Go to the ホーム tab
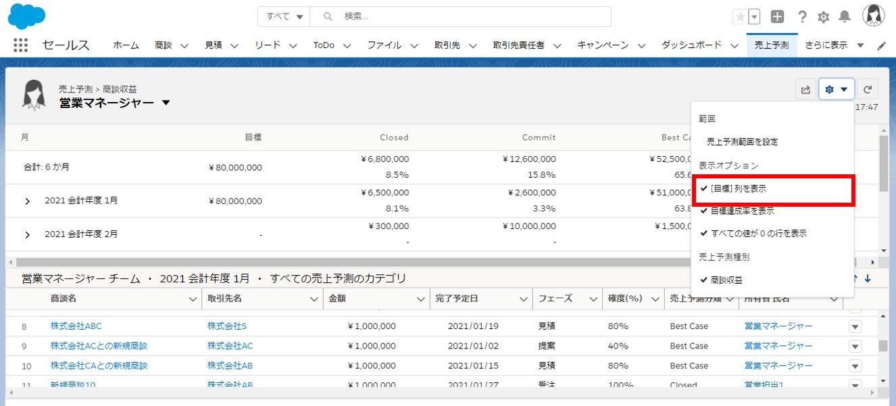Image resolution: width=896 pixels, height=406 pixels. coord(126,45)
